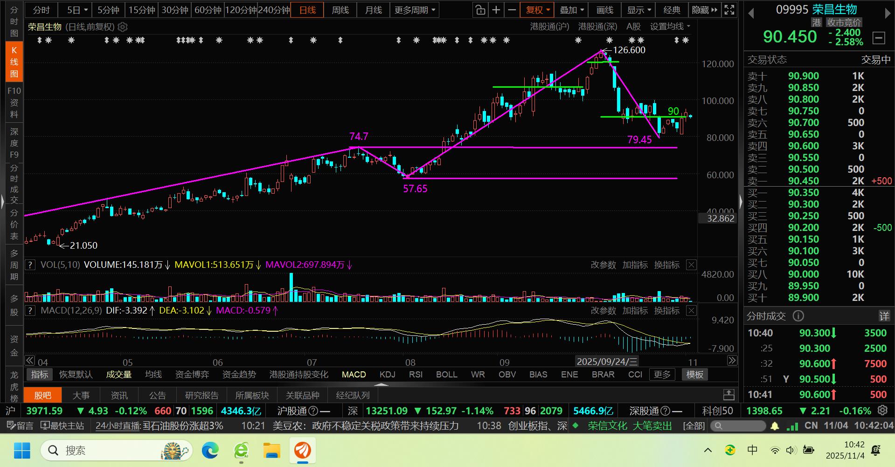The height and width of the screenshot is (467, 895).
Task: Toggle 成交量 volume indicator
Action: tap(119, 375)
